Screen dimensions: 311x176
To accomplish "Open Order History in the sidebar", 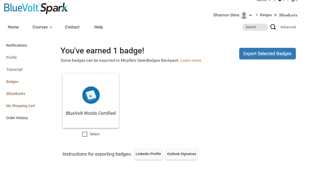I will click(x=17, y=118).
